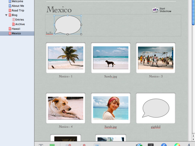Image resolution: width=195 pixels, height=146 pixels.
Task: Select the Text Box tool icon
Action: (x=41, y=145)
